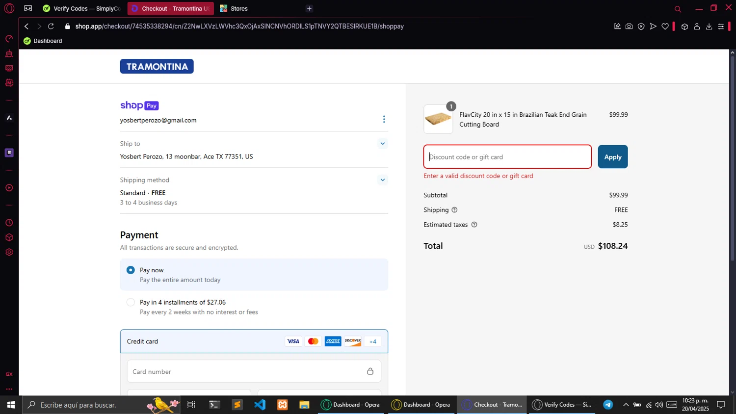Select Pay in 4 installments option
The image size is (736, 414).
coord(131,302)
